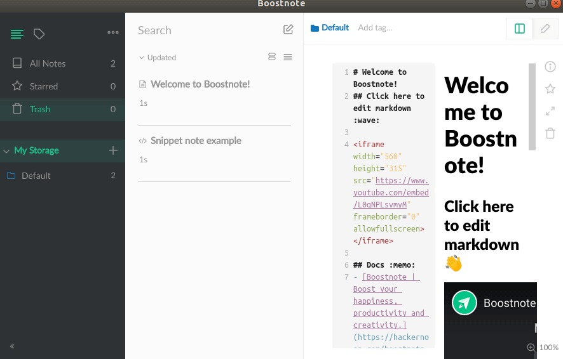Click the ## Docs :memo: line in editor
Screen dimensions: 563x359
coord(384,265)
